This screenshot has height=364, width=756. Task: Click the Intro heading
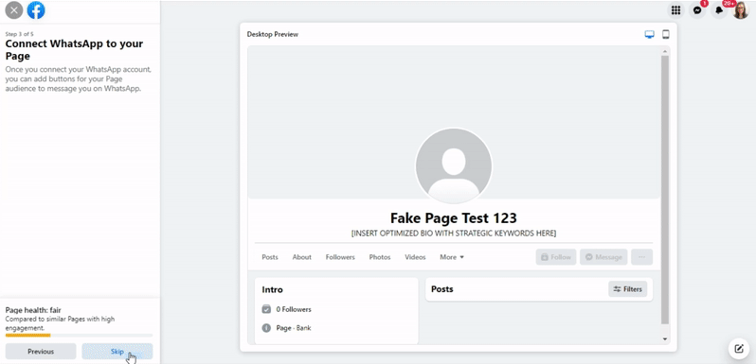[273, 290]
